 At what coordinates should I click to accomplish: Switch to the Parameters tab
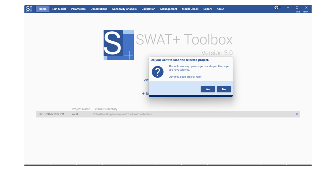pos(78,9)
